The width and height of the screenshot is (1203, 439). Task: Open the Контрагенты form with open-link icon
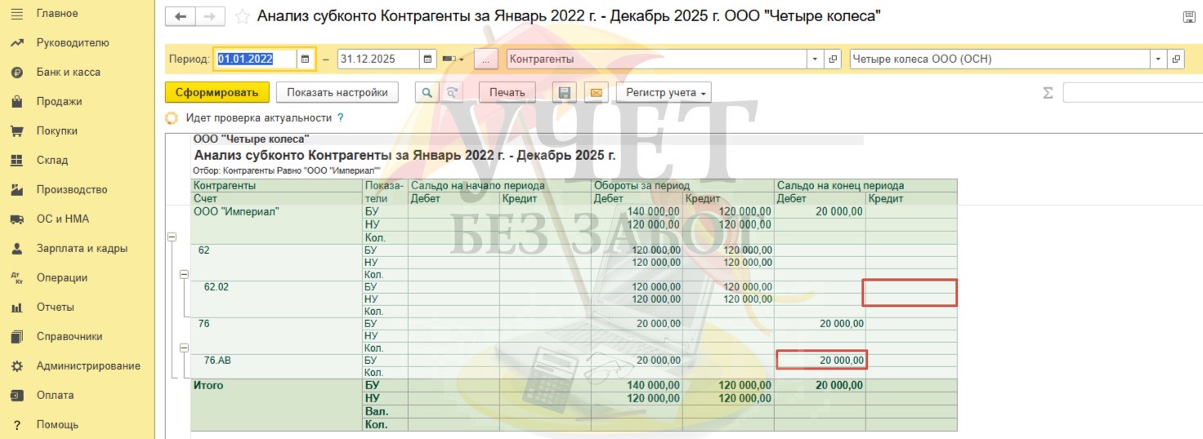(833, 59)
